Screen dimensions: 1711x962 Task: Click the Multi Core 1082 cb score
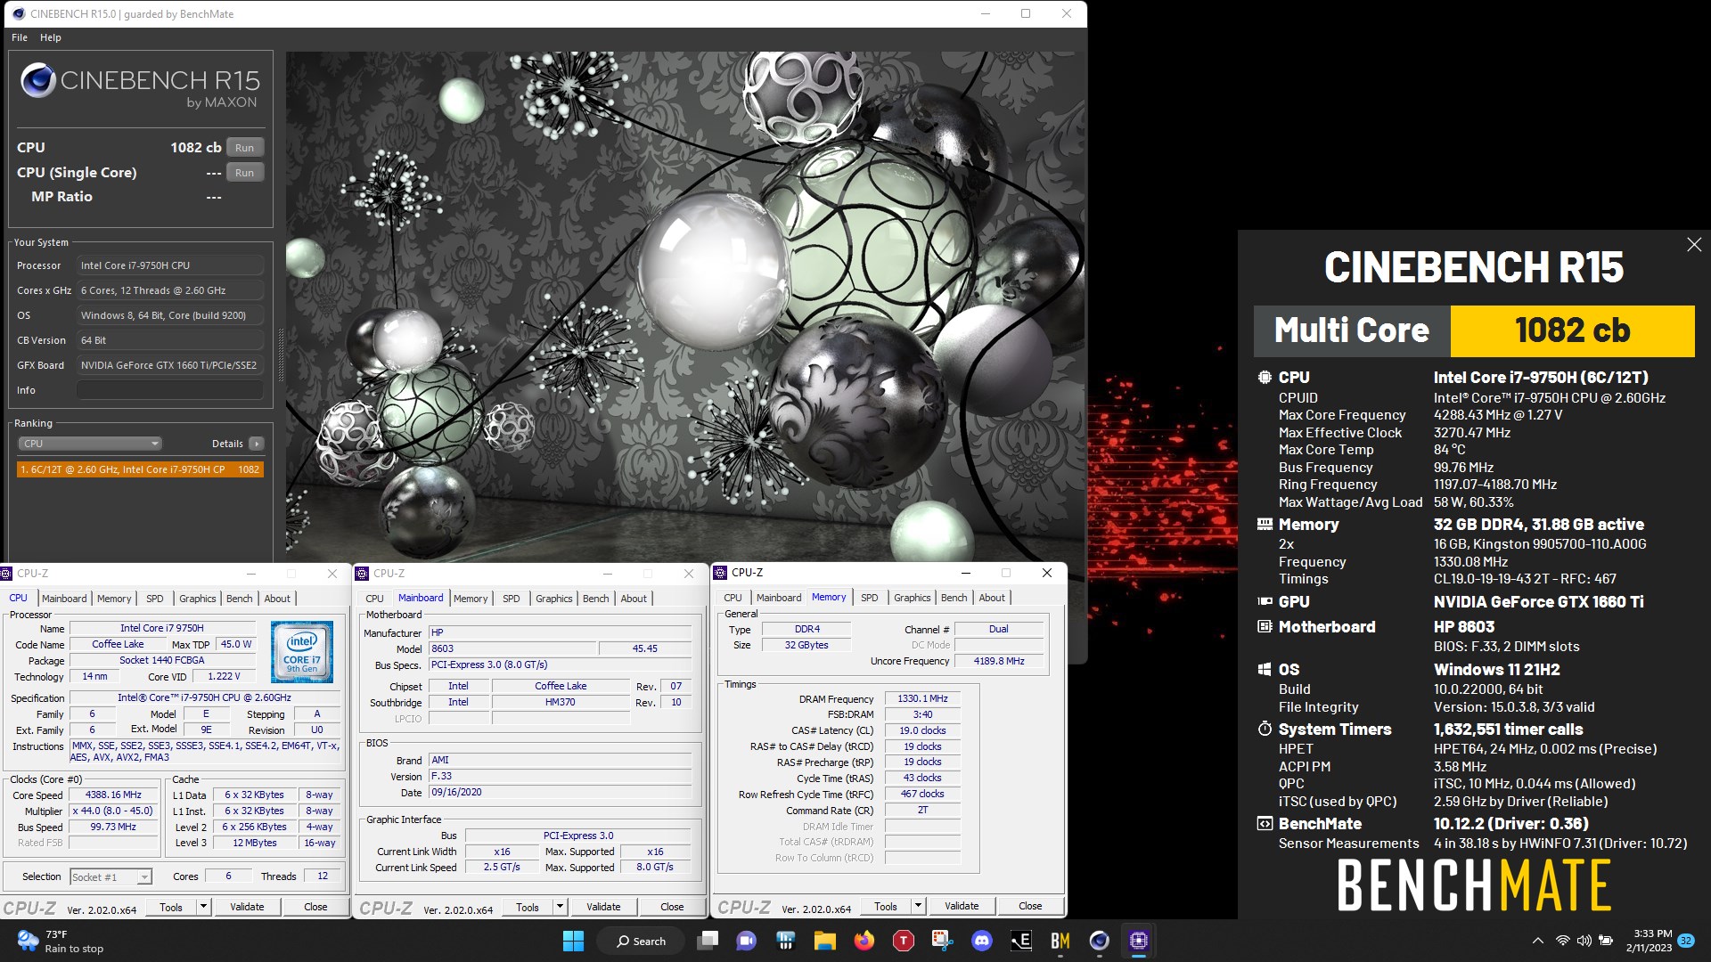(1572, 330)
